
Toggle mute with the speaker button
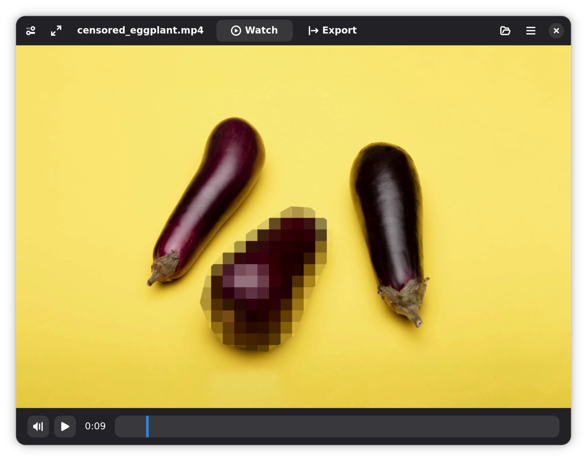38,426
